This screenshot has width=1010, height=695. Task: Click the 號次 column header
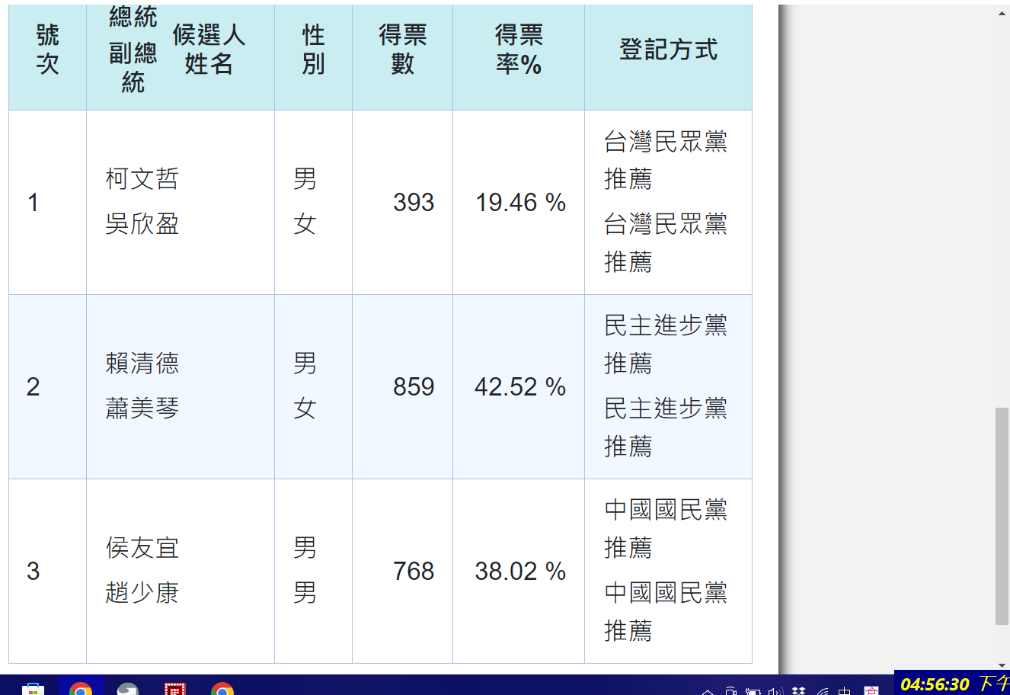point(47,50)
